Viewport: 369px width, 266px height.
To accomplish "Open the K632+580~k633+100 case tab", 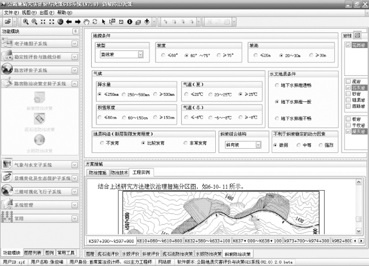I will coord(207,241).
